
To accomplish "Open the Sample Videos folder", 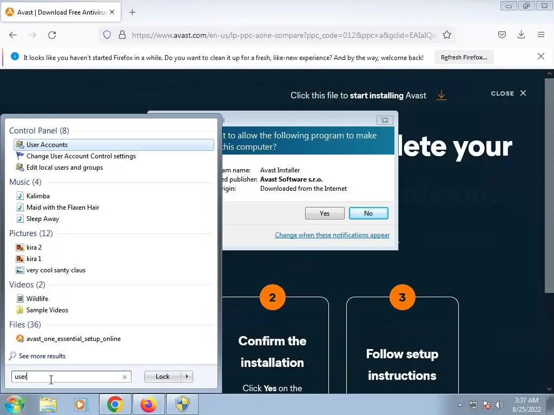I will tap(47, 310).
